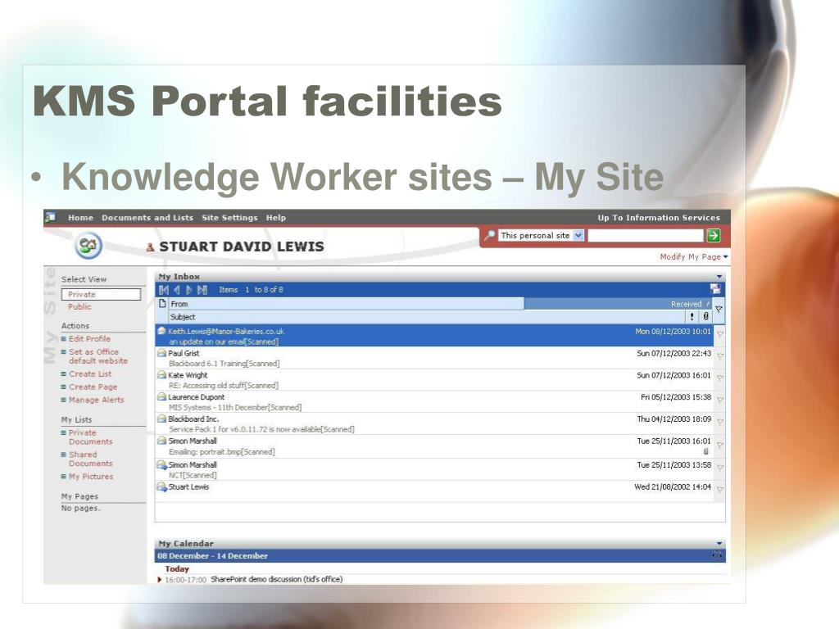Screen dimensions: 839x629
Task: Jump to the last inbox page
Action: [202, 290]
